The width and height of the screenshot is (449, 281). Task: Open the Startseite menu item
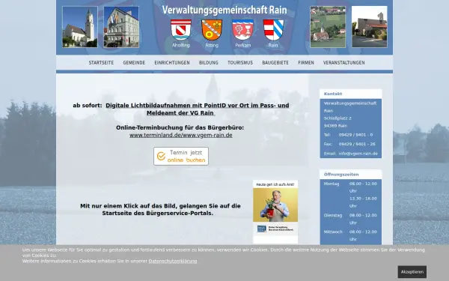[x=101, y=62]
